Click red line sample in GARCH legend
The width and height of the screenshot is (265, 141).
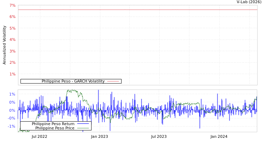113,81
